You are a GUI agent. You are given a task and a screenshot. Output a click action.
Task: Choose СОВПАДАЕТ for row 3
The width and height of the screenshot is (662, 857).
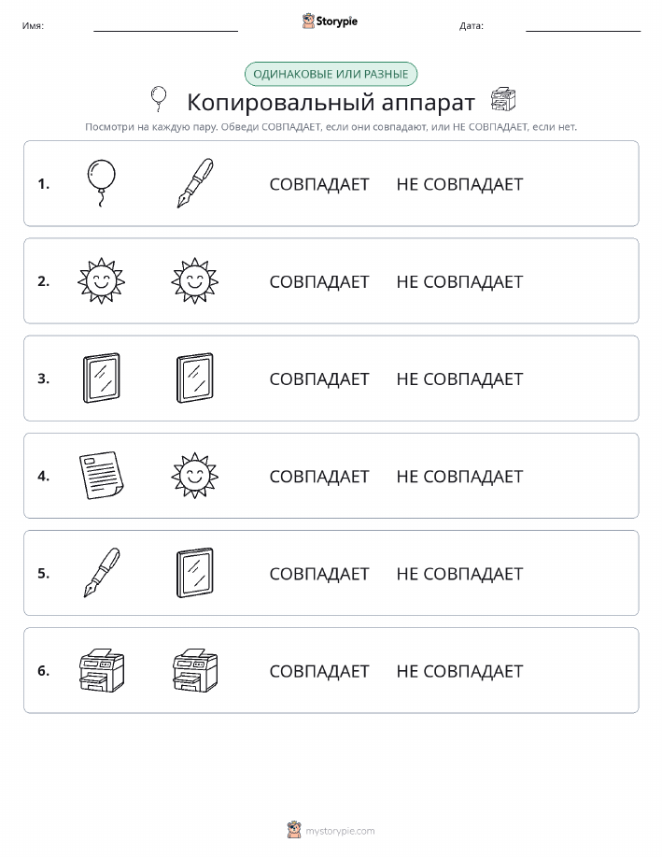pyautogui.click(x=319, y=379)
